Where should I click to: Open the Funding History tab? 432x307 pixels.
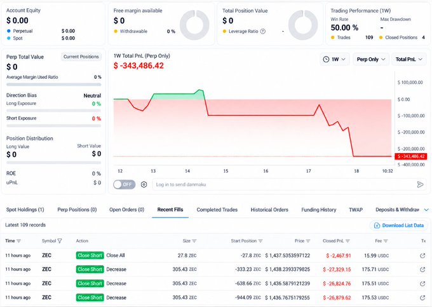(x=319, y=210)
